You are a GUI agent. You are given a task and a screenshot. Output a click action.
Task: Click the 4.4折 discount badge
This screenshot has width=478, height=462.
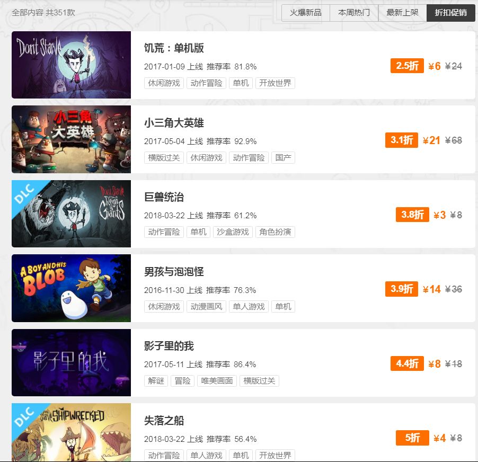click(x=407, y=363)
